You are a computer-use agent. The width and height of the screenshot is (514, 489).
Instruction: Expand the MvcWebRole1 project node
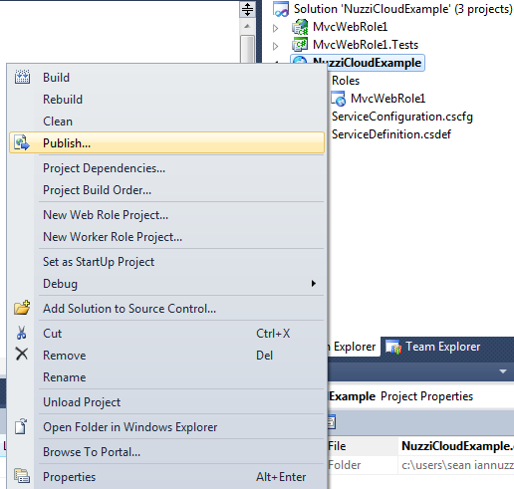(275, 28)
